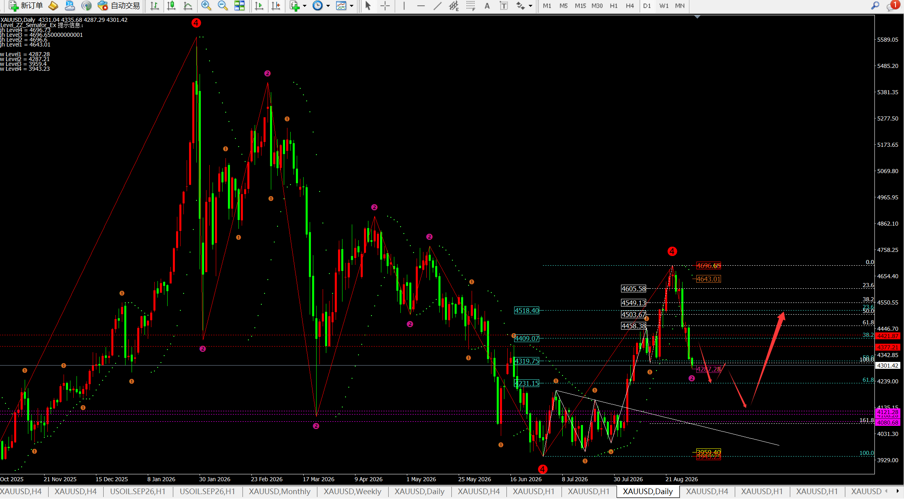
Task: Draw a trendline with the toolbar tool
Action: coord(438,6)
